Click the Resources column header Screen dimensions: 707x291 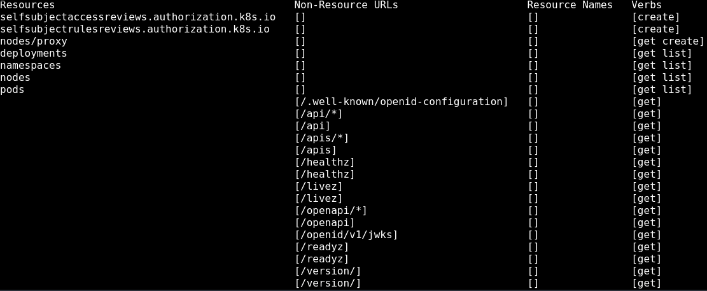(x=27, y=5)
